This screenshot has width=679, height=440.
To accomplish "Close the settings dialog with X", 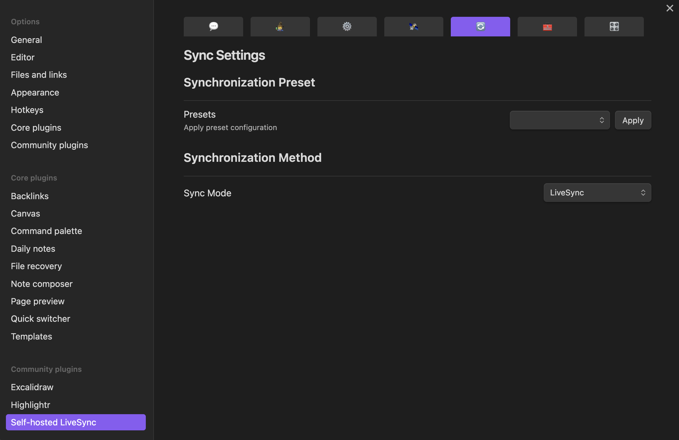I will (x=670, y=8).
